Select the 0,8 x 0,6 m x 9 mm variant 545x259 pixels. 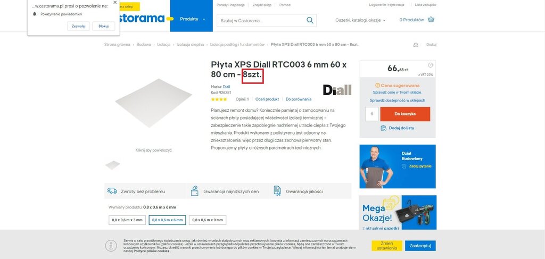pos(208,220)
